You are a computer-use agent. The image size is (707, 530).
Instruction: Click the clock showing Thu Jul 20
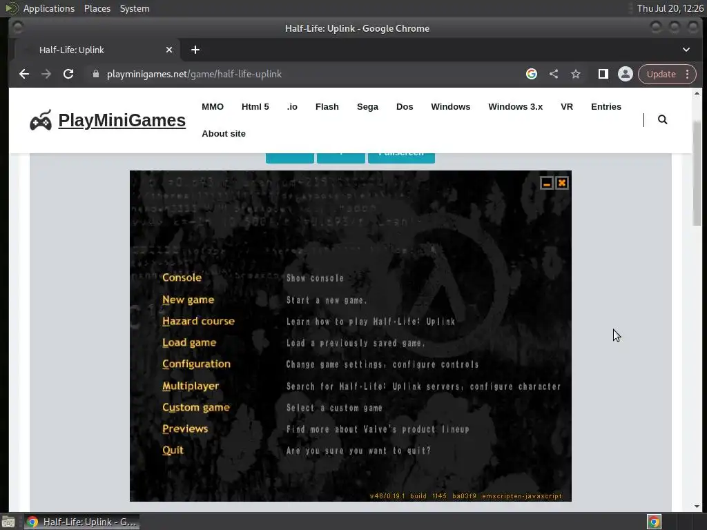pyautogui.click(x=670, y=8)
